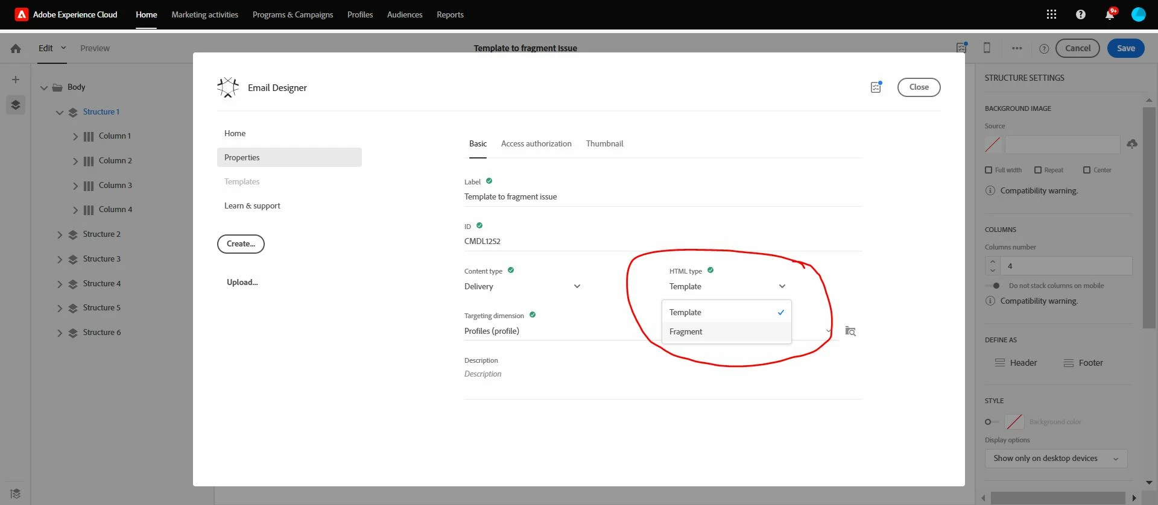Click the background image upload cloud icon
Image resolution: width=1158 pixels, height=505 pixels.
(1132, 144)
